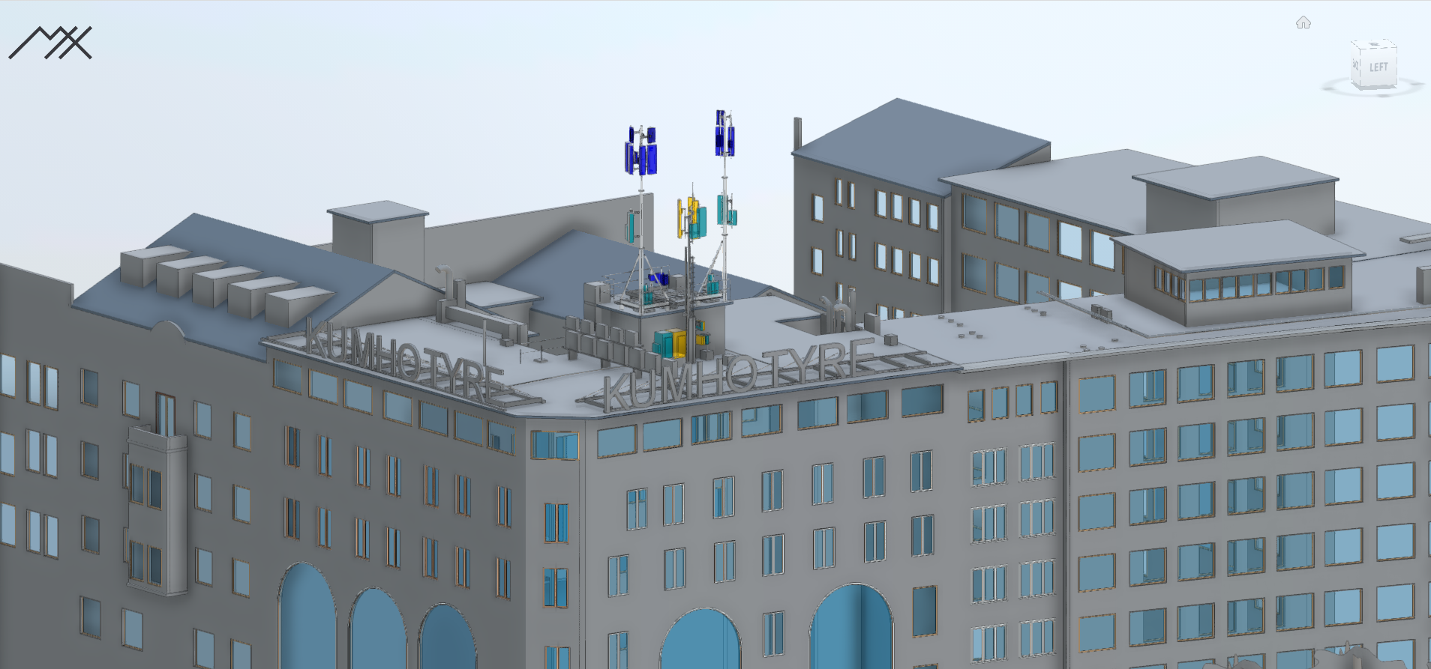The width and height of the screenshot is (1431, 669).
Task: Select blue antenna cluster atop the right mast
Action: (724, 136)
